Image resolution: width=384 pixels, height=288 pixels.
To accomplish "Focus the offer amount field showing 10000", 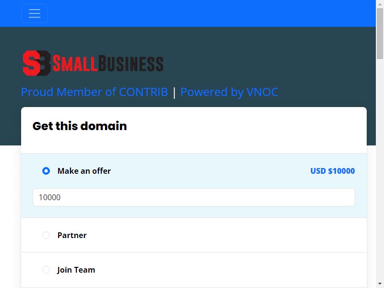I will pyautogui.click(x=194, y=197).
